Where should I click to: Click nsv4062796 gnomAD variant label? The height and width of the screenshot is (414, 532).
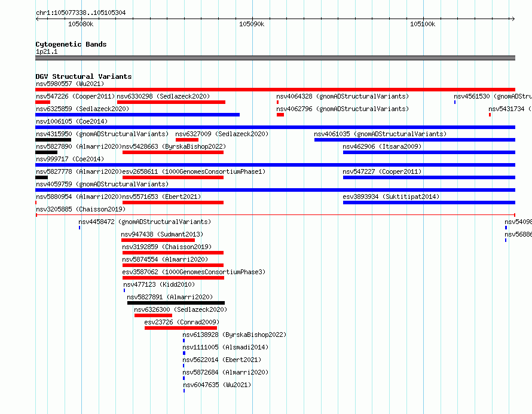(343, 109)
